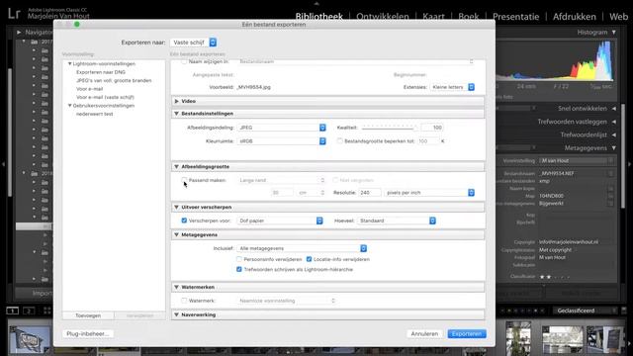This screenshot has height=356, width=633.
Task: Collapse the Metagegevens section
Action: (x=176, y=235)
